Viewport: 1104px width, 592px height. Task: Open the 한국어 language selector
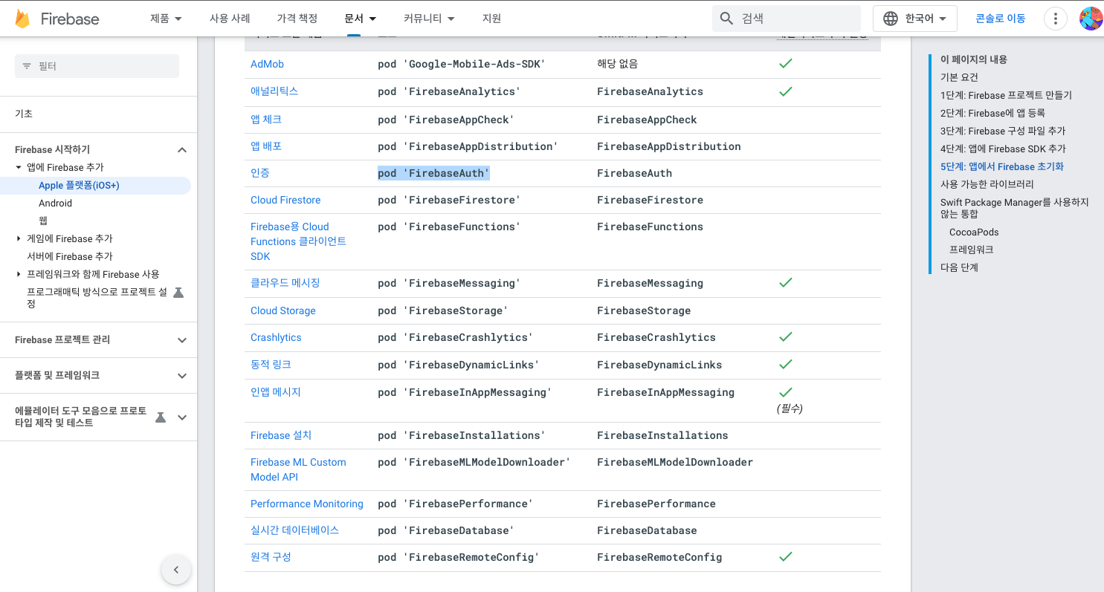(914, 18)
